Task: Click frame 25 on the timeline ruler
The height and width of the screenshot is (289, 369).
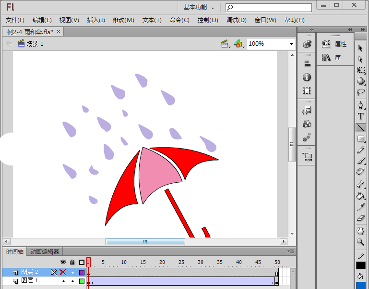Action: pos(181,263)
